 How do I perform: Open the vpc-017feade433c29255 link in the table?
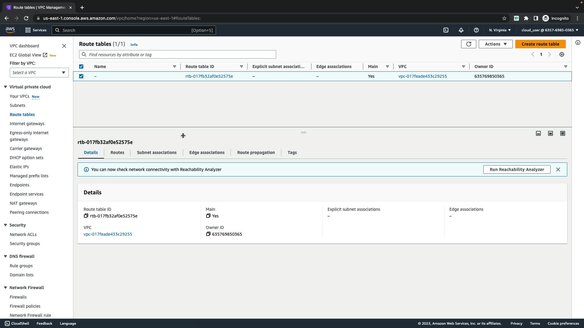(422, 76)
